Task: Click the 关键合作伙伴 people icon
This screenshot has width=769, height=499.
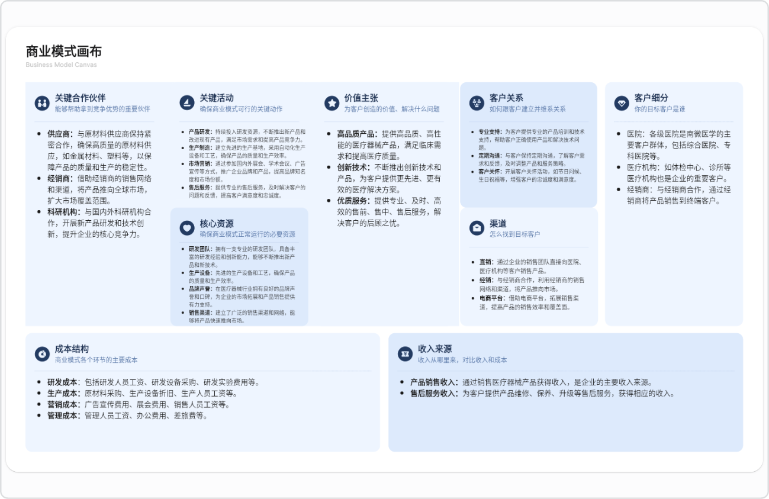Action: coord(42,103)
